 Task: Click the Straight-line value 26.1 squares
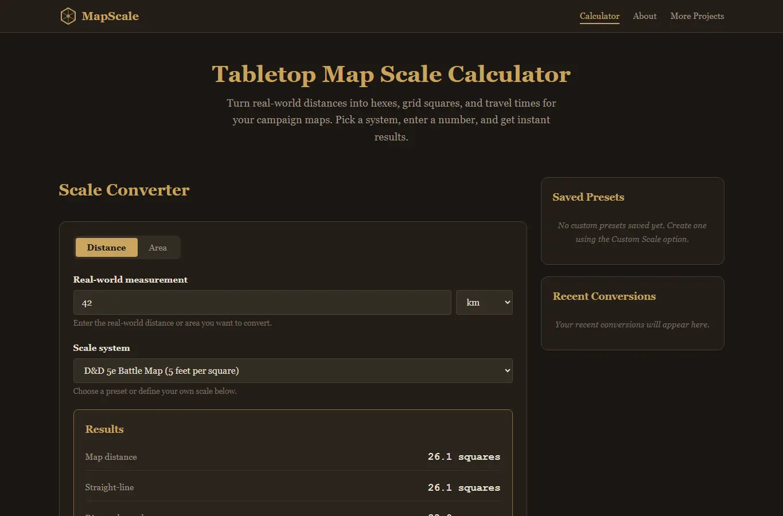pyautogui.click(x=464, y=488)
